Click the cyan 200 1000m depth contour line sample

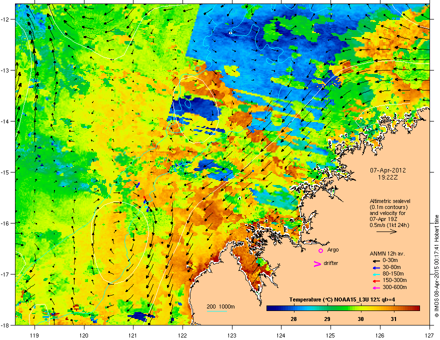tap(216, 311)
